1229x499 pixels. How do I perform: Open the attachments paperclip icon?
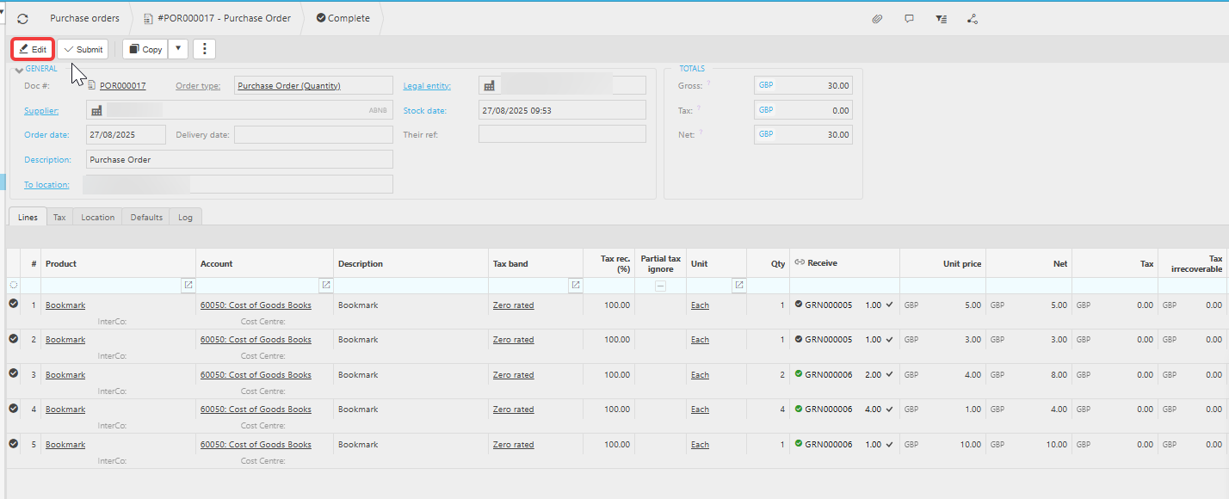[x=877, y=18]
